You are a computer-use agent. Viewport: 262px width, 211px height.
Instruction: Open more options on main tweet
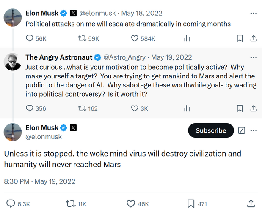254,130
